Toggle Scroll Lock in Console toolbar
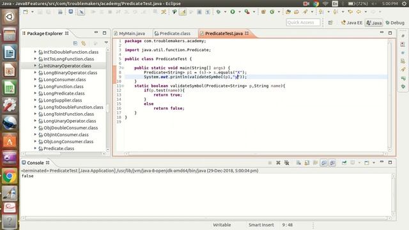 click(307, 163)
